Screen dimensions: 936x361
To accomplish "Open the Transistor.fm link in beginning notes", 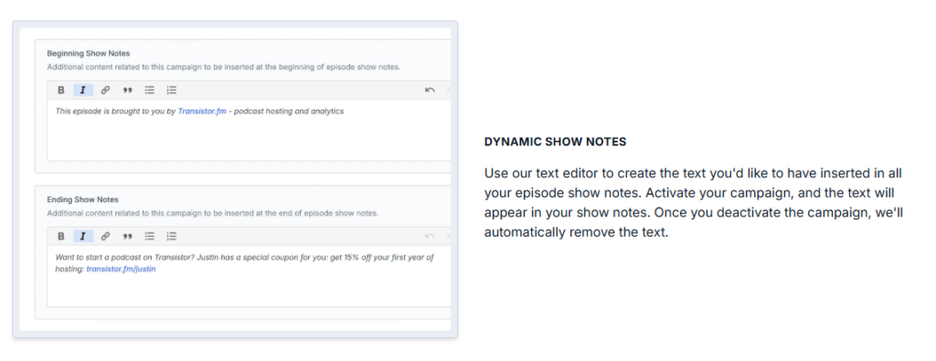I will pyautogui.click(x=202, y=111).
